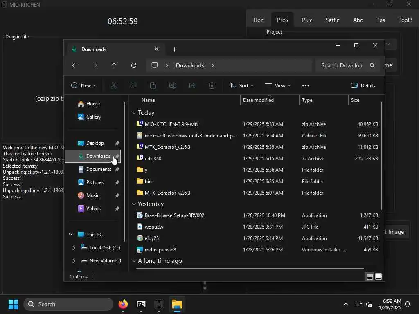This screenshot has width=419, height=314.
Task: Open MIO-KITCHEN Plugin tab
Action: coord(307,20)
